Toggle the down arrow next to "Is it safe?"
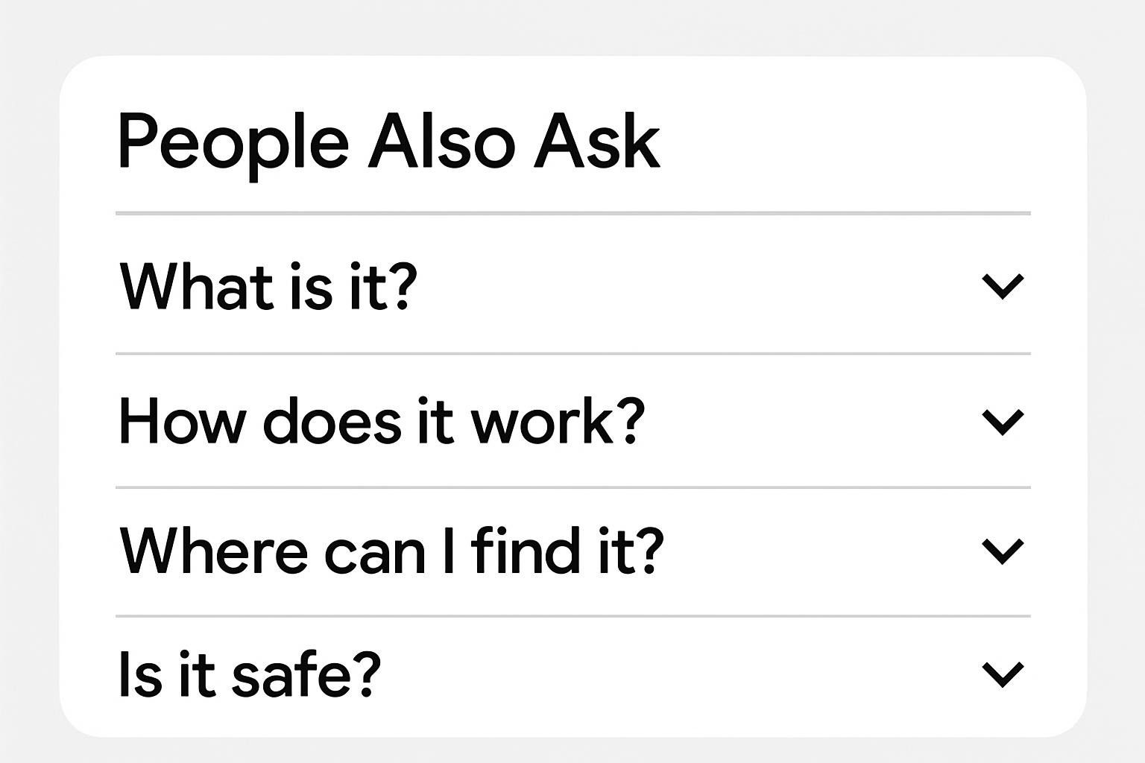This screenshot has height=763, width=1145. point(1003,674)
